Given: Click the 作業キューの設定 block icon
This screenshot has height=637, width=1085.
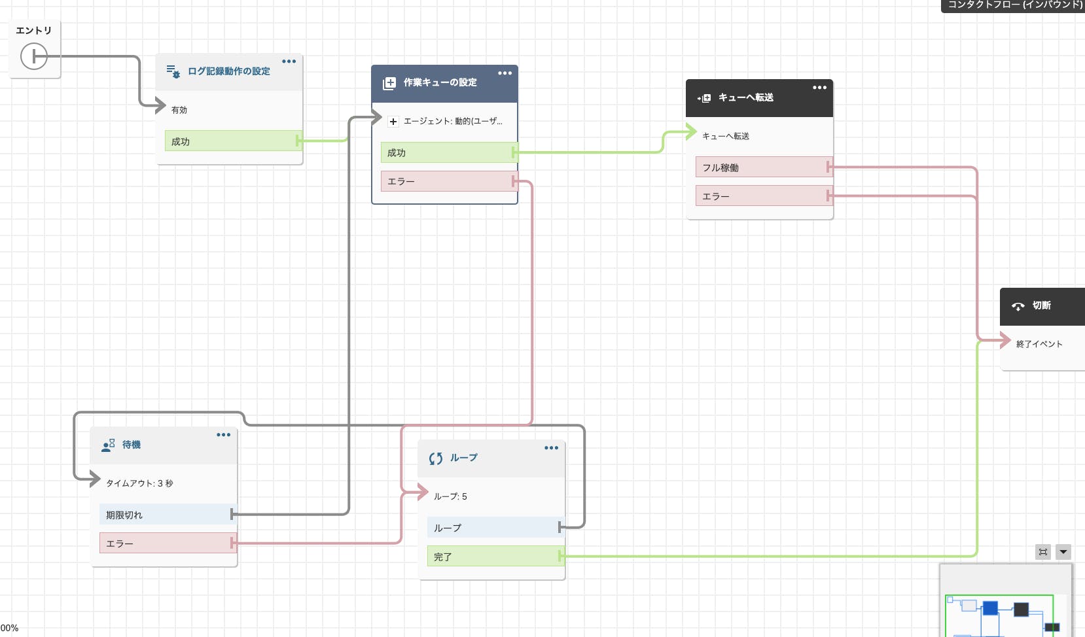Looking at the screenshot, I should coord(389,83).
